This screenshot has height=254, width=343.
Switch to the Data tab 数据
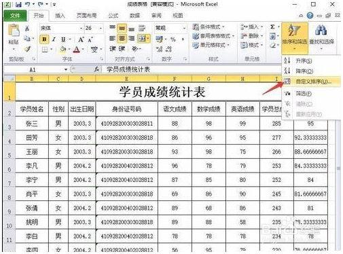pyautogui.click(x=134, y=16)
